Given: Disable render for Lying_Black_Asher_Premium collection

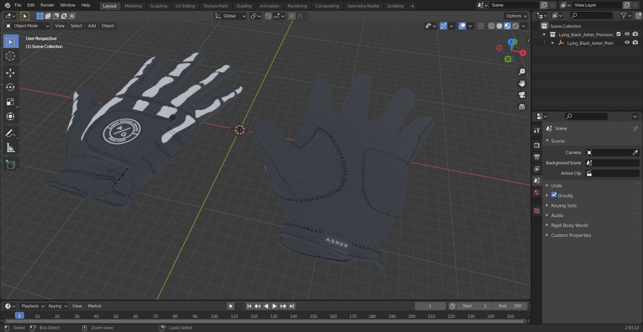Looking at the screenshot, I should 635,34.
